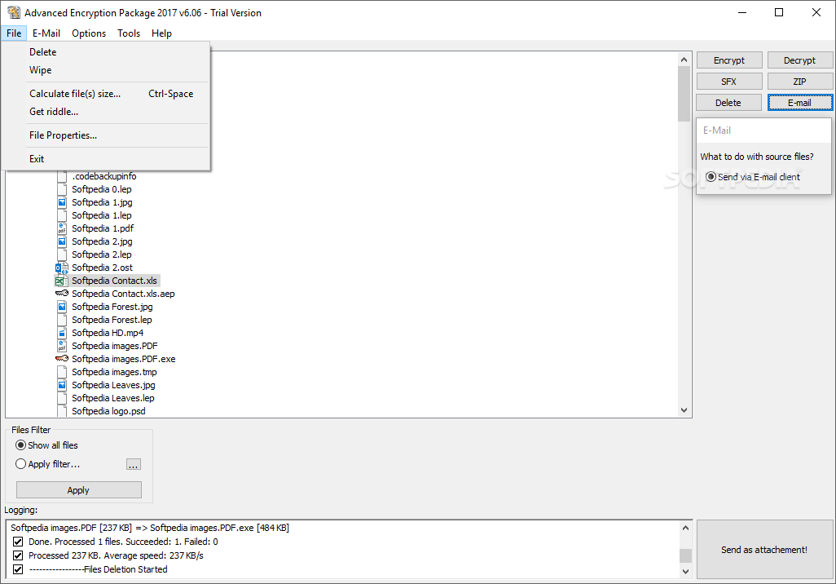Select the Show all files radio button
836x584 pixels.
coord(21,445)
